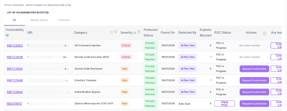
Task: Click High badge in Source Code Disclosure row
Action: [x=125, y=69]
